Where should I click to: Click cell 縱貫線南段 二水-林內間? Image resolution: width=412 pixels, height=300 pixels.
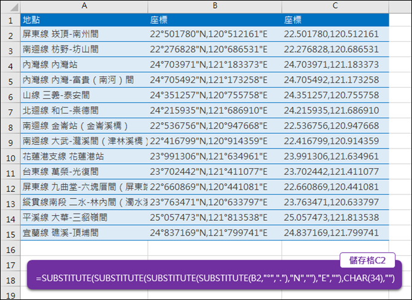click(84, 202)
